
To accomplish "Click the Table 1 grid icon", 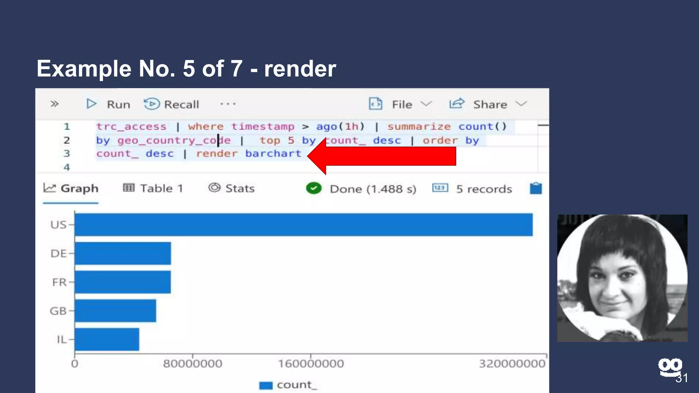I will click(x=129, y=188).
